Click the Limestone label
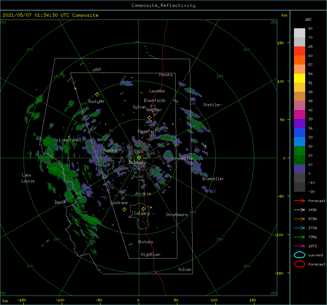327x305 pixels. pyautogui.click(x=69, y=140)
